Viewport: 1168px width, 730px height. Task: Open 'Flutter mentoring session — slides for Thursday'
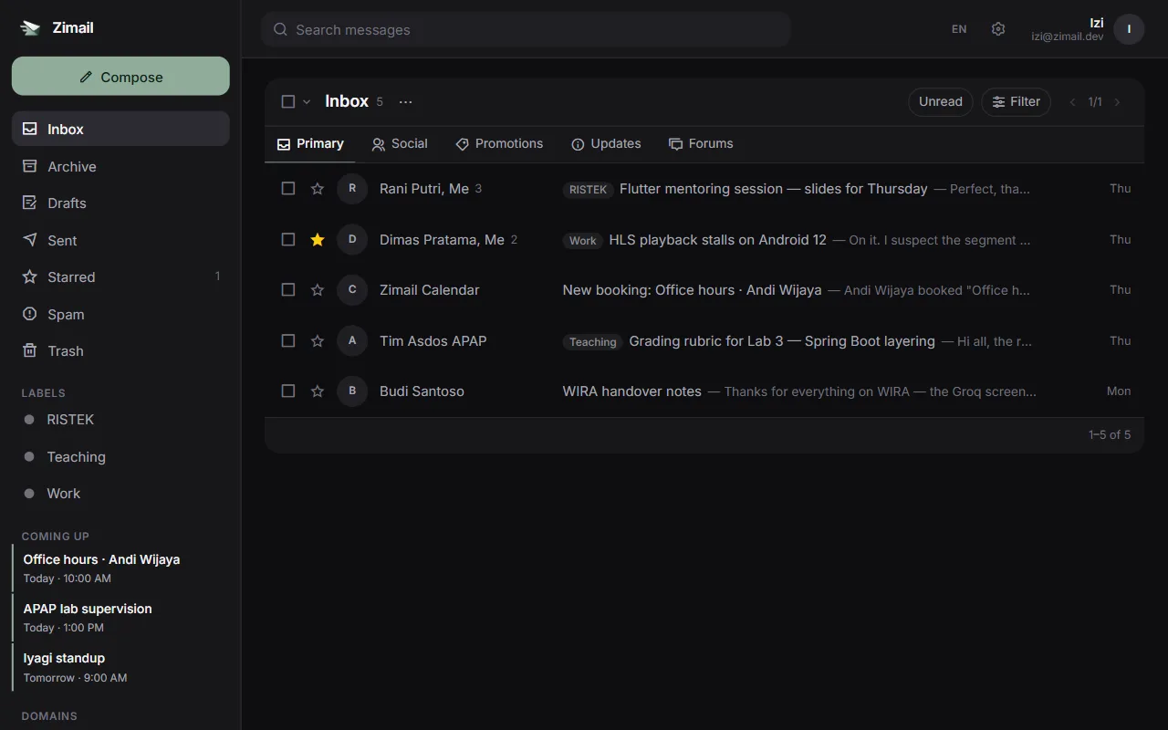tap(774, 189)
